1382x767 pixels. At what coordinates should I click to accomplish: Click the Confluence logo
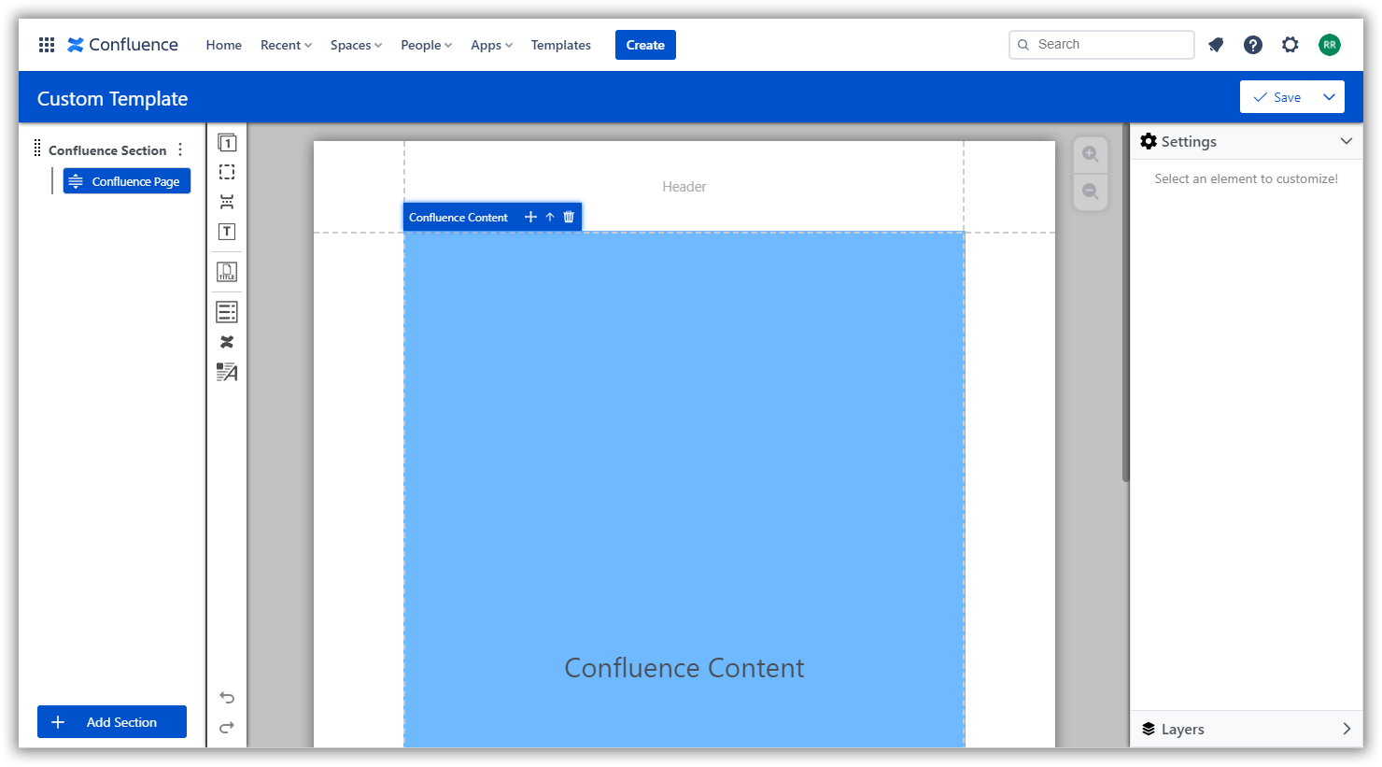[123, 45]
